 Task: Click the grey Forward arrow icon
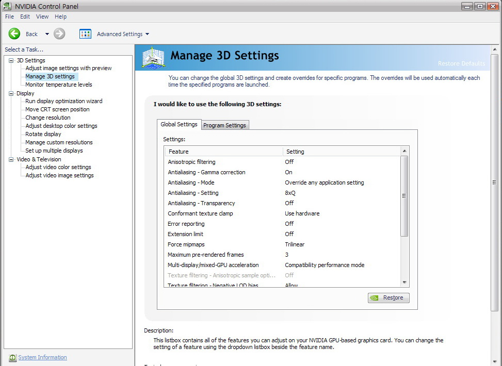(59, 34)
